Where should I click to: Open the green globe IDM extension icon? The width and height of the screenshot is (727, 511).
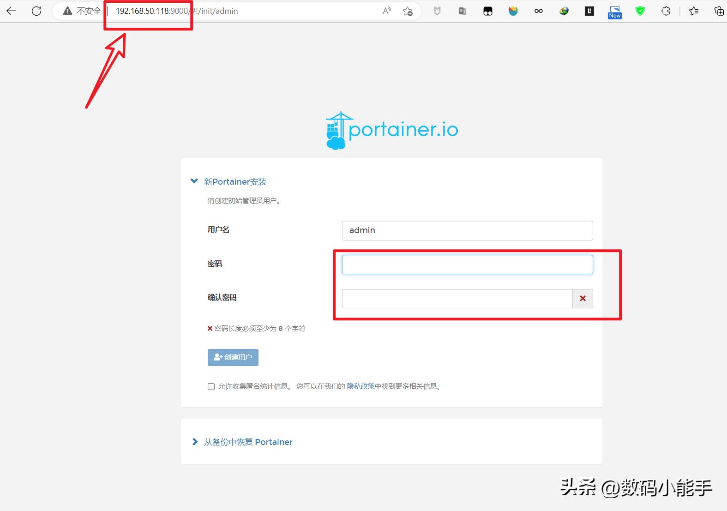(x=564, y=11)
